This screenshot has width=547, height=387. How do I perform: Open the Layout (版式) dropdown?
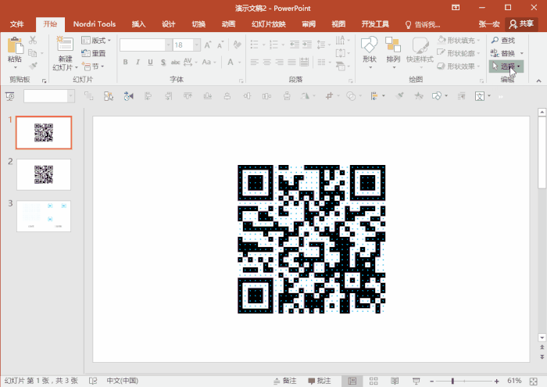pos(96,41)
